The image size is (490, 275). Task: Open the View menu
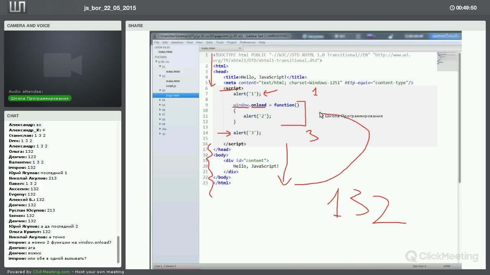point(199,42)
